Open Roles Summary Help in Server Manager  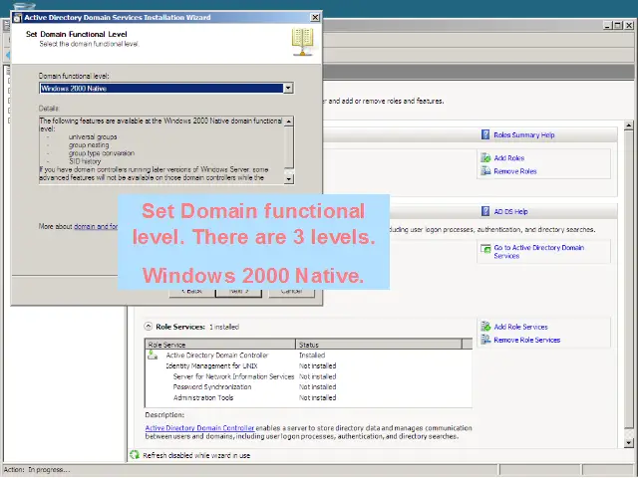(524, 135)
